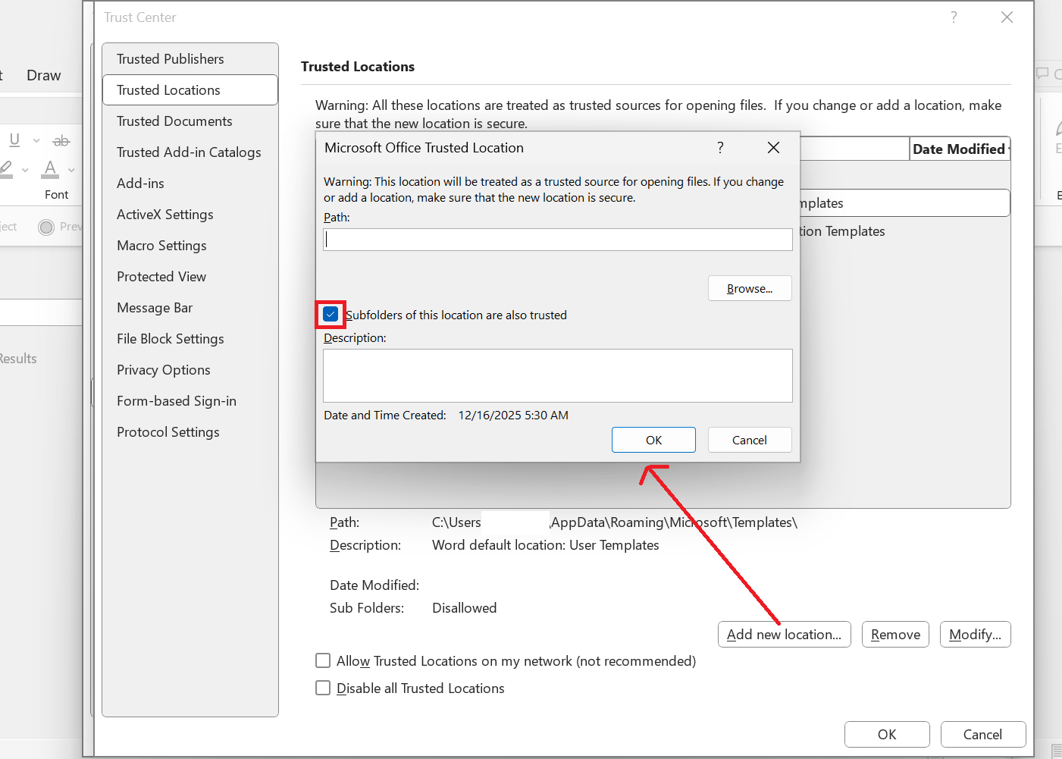Screen dimensions: 1062x759
Task: Open ActiveX Settings
Action: tap(190, 215)
